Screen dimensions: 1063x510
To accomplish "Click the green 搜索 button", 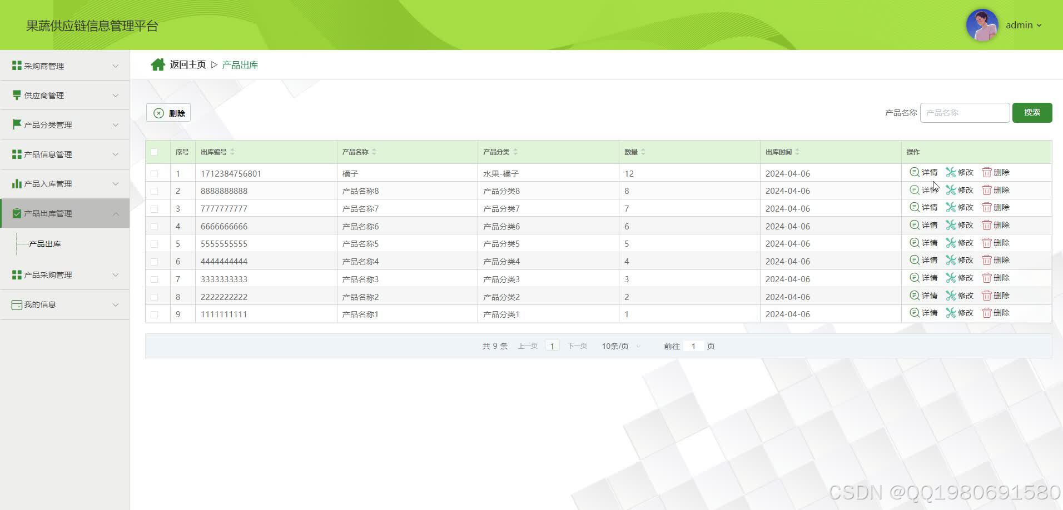I will pyautogui.click(x=1032, y=112).
